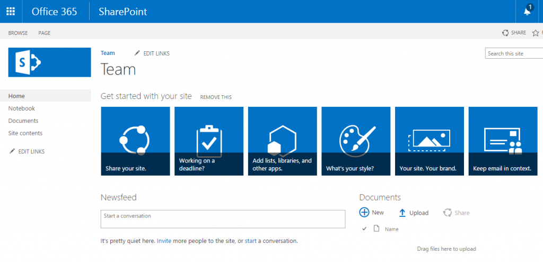Click the 'Drag files here to upload' text

tap(446, 249)
